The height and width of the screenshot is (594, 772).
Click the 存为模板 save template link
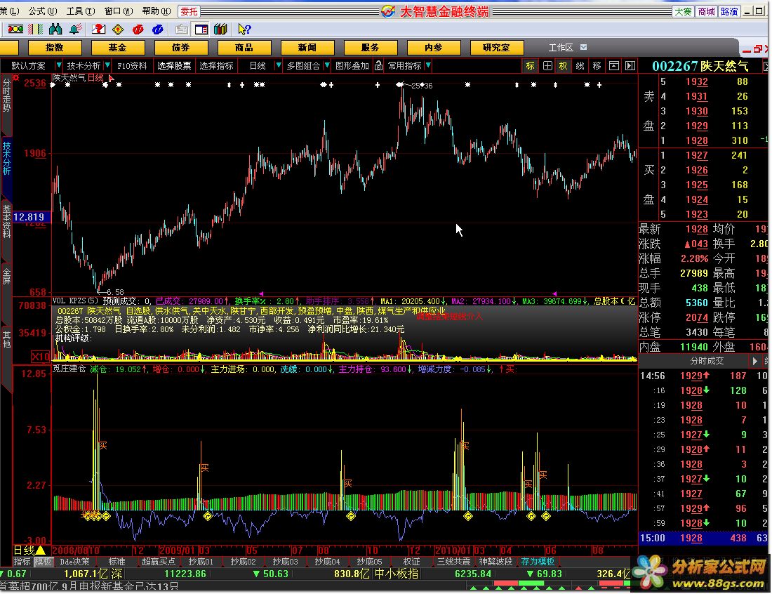(x=538, y=562)
